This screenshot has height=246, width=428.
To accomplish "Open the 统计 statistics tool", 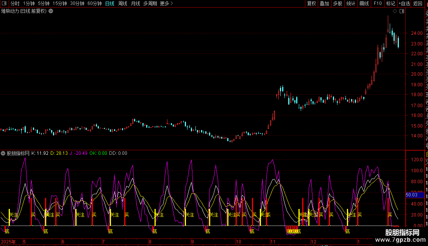I will pyautogui.click(x=351, y=3).
